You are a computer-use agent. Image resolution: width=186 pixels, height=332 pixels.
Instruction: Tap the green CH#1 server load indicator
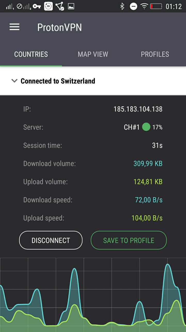[x=146, y=127]
